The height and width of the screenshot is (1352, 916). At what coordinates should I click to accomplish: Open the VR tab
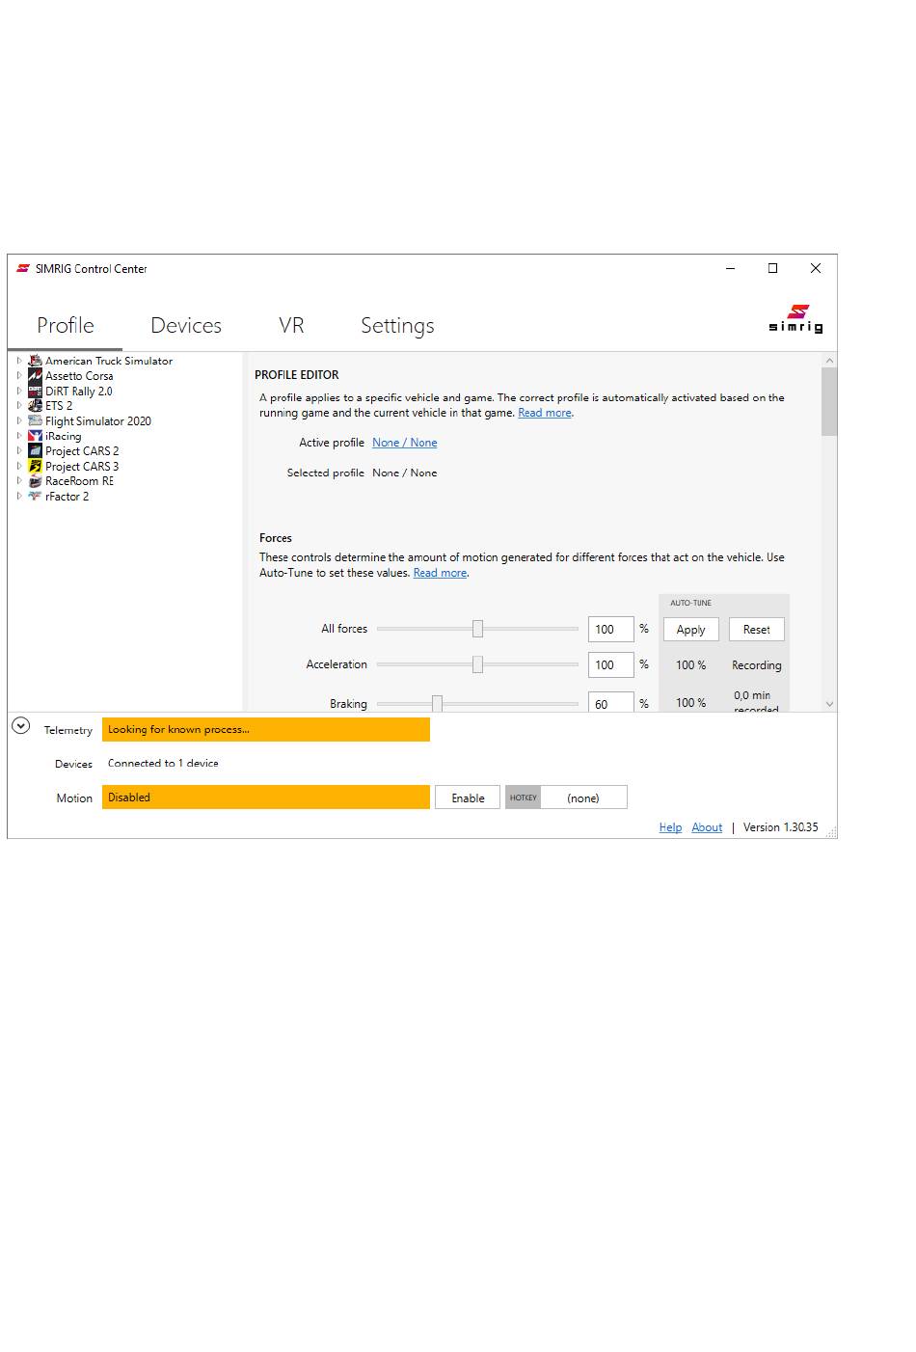pyautogui.click(x=291, y=326)
